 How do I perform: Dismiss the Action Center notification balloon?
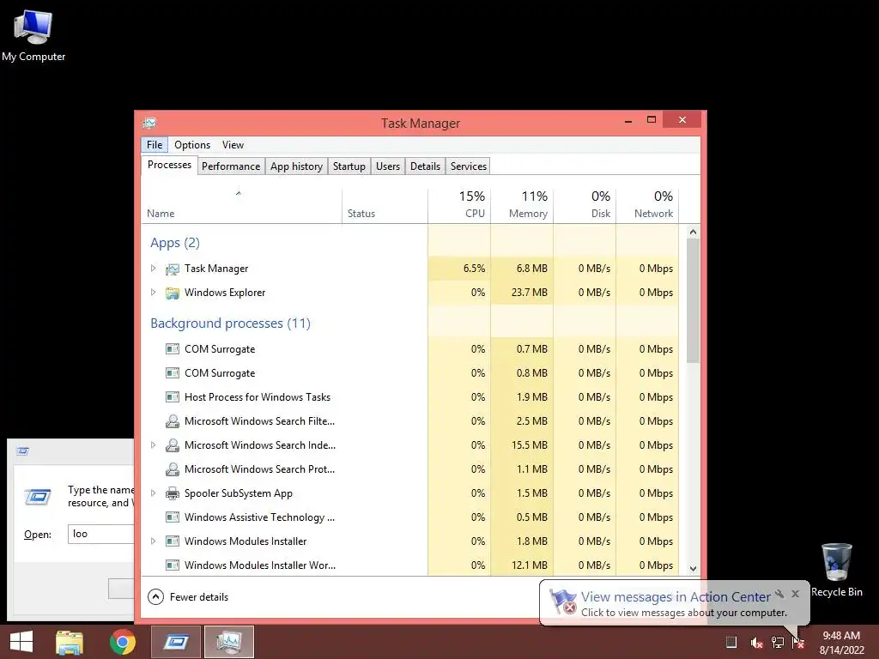click(795, 594)
